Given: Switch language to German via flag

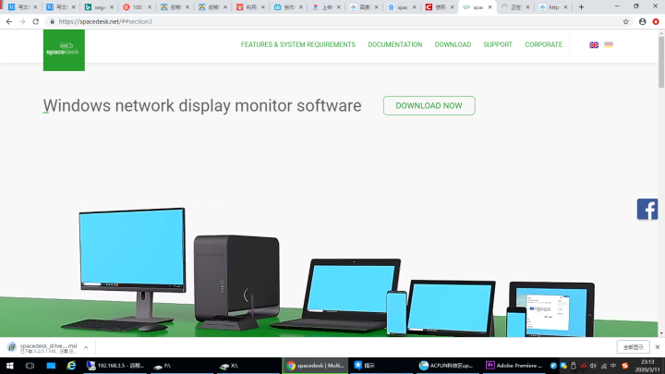Looking at the screenshot, I should point(609,44).
